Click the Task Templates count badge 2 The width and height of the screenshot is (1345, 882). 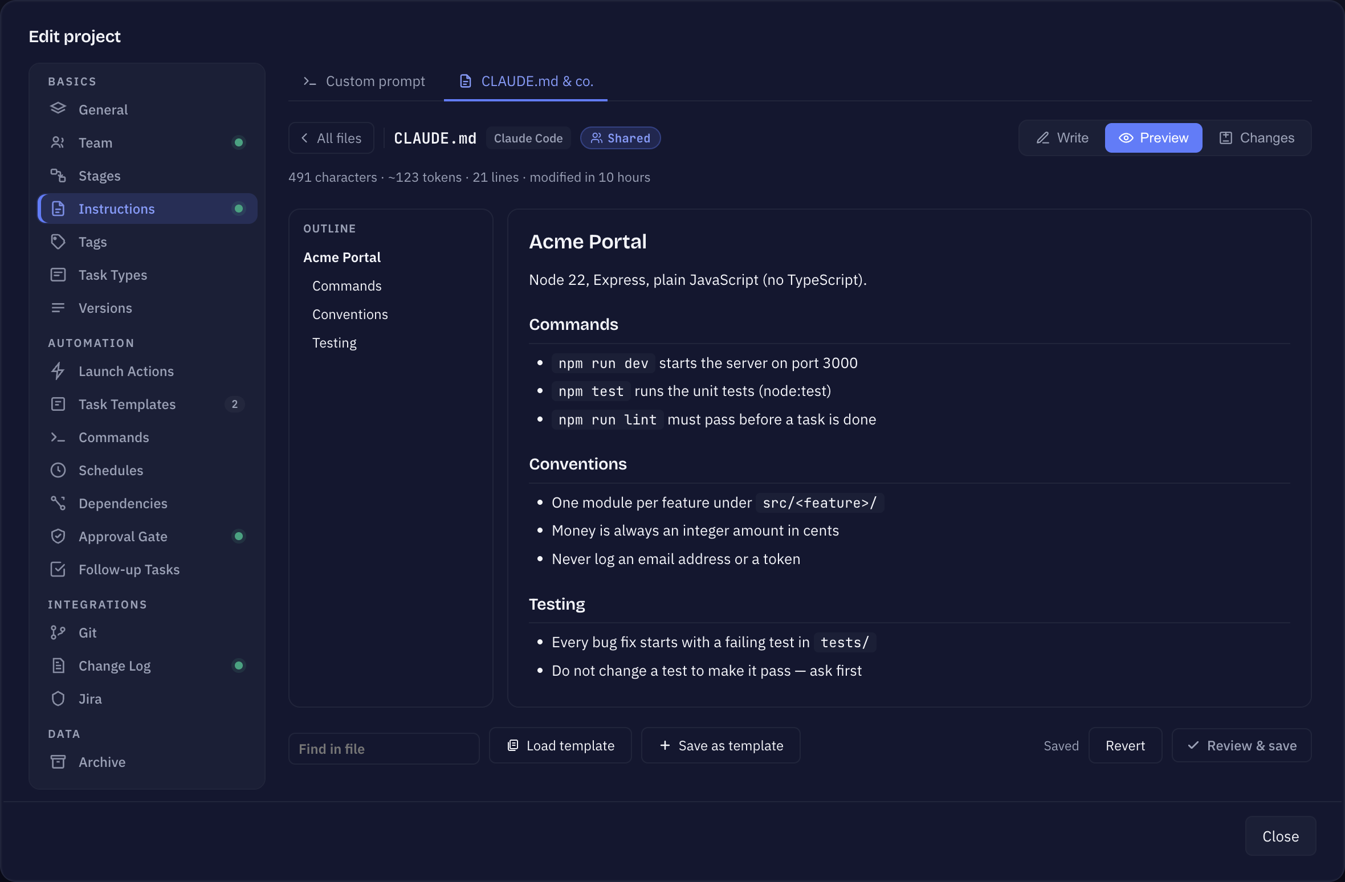(x=235, y=404)
